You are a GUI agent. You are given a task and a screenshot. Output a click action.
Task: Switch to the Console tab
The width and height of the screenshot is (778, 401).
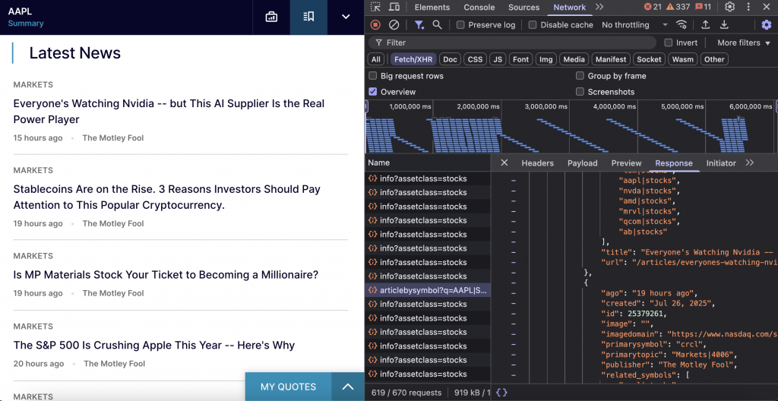point(479,7)
